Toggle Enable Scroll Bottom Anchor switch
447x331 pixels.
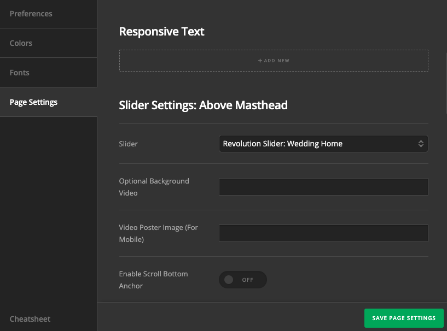tap(243, 280)
